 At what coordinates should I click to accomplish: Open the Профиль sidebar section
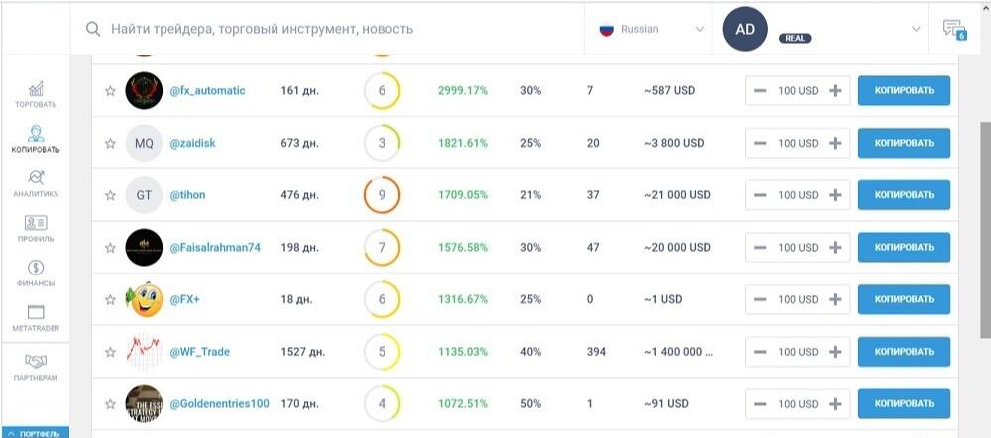click(36, 229)
